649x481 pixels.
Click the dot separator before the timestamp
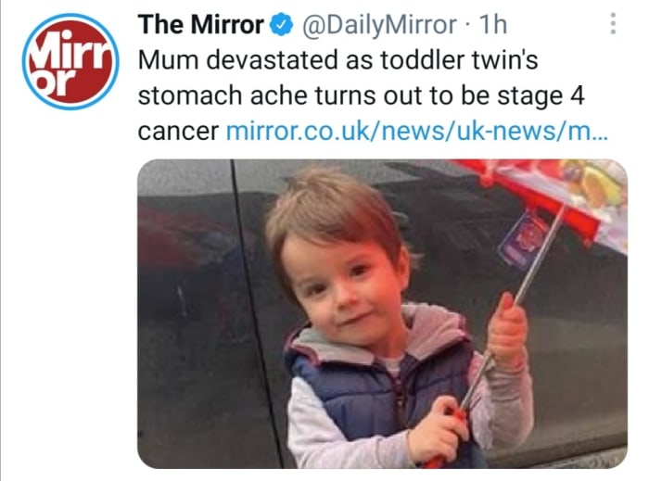466,24
